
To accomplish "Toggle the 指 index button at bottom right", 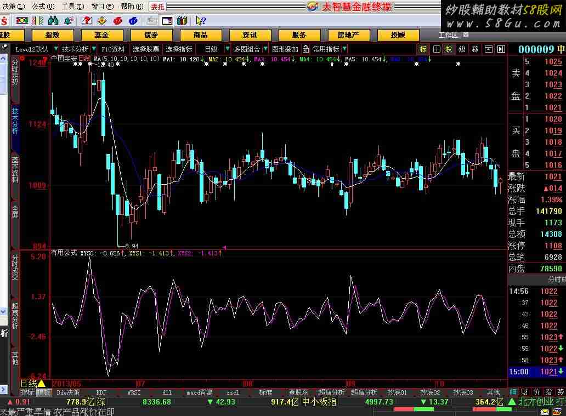I will tap(548, 392).
